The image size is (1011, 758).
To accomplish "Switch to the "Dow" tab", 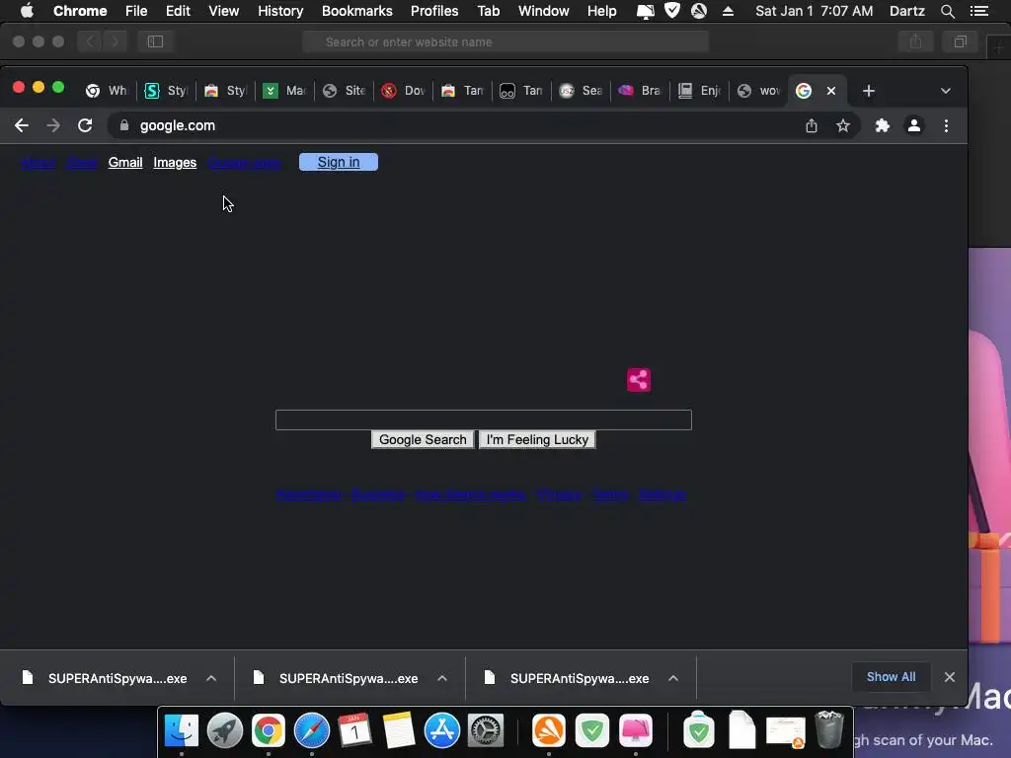I will tap(404, 91).
